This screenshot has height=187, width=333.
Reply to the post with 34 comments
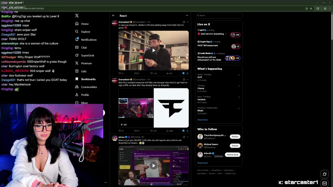[x=121, y=131]
